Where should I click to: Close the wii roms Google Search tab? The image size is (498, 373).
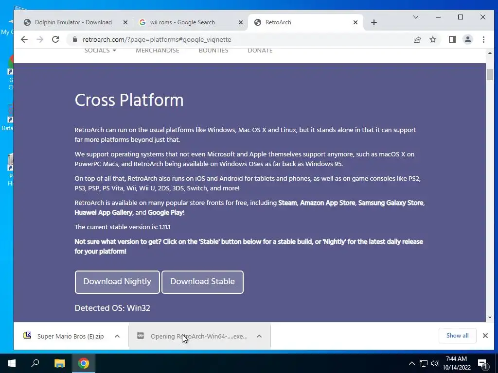(240, 22)
